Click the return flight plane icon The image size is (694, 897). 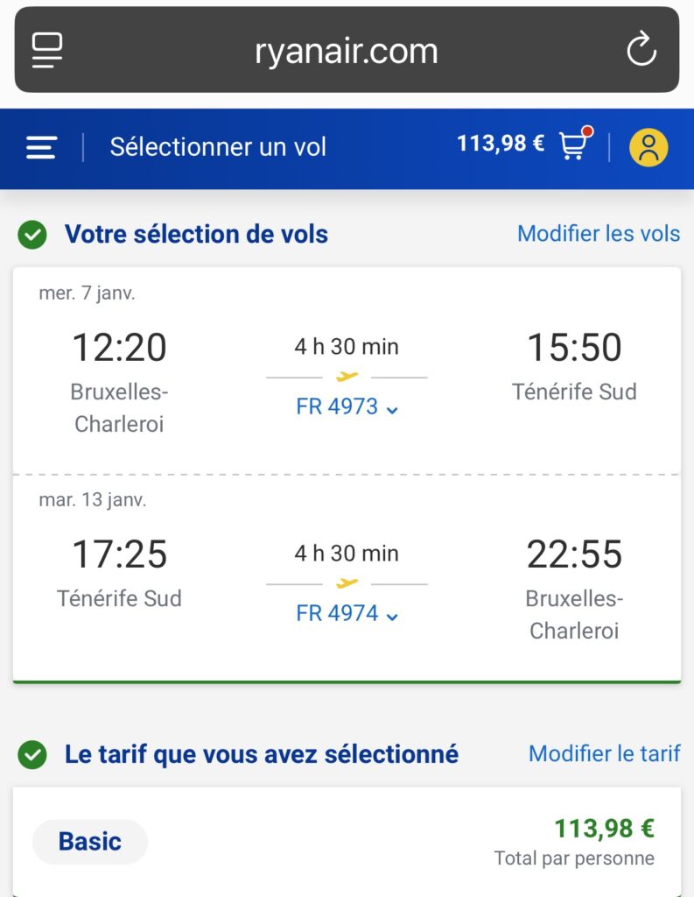pos(347,583)
